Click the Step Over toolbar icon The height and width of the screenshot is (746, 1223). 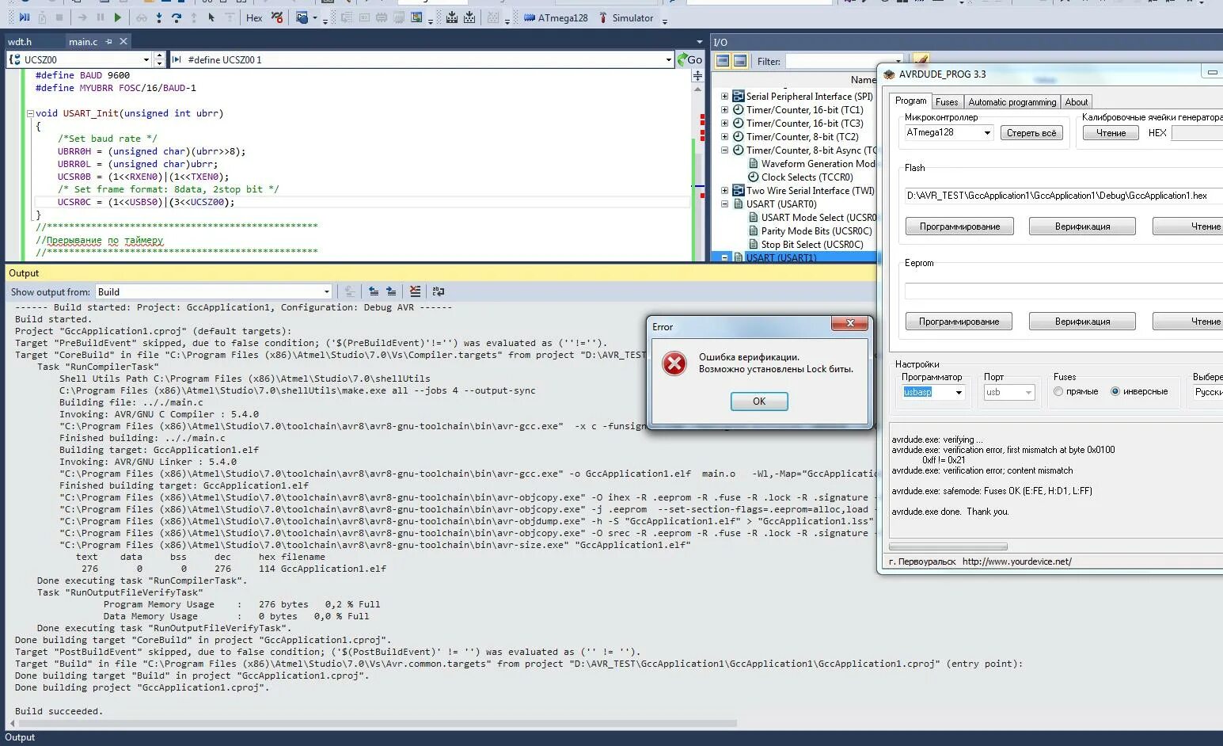[177, 17]
